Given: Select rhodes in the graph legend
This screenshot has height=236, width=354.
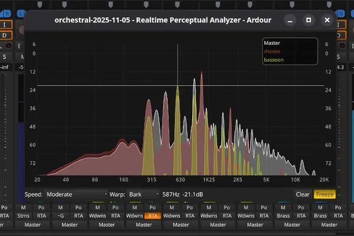Looking at the screenshot, I should tap(273, 51).
